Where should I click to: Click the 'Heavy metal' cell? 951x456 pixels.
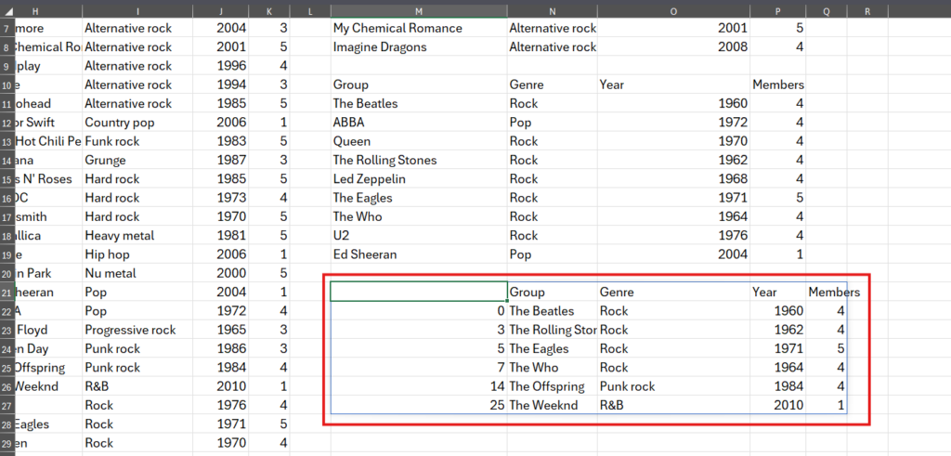(137, 235)
